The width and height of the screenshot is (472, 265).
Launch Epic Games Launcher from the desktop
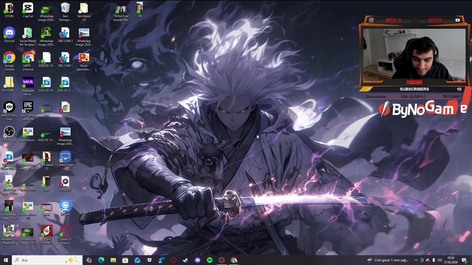tap(28, 111)
